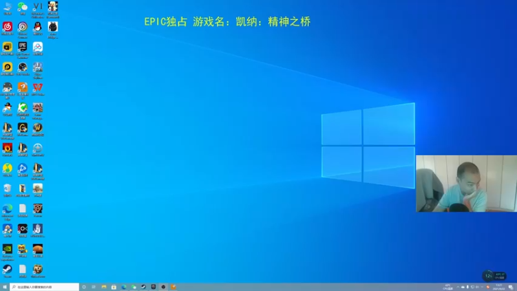517x291 pixels.
Task: Open the NetEase Cloud Music shortcut
Action: click(7, 28)
